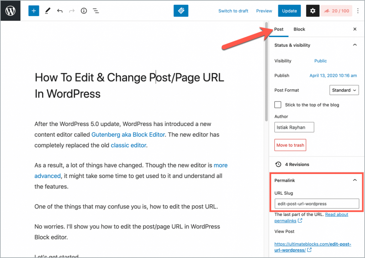The width and height of the screenshot is (365, 258).
Task: Toggle the settings gear sidebar
Action: (x=313, y=11)
